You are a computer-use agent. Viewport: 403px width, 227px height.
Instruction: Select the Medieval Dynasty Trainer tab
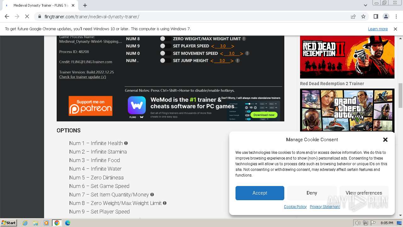point(41,5)
